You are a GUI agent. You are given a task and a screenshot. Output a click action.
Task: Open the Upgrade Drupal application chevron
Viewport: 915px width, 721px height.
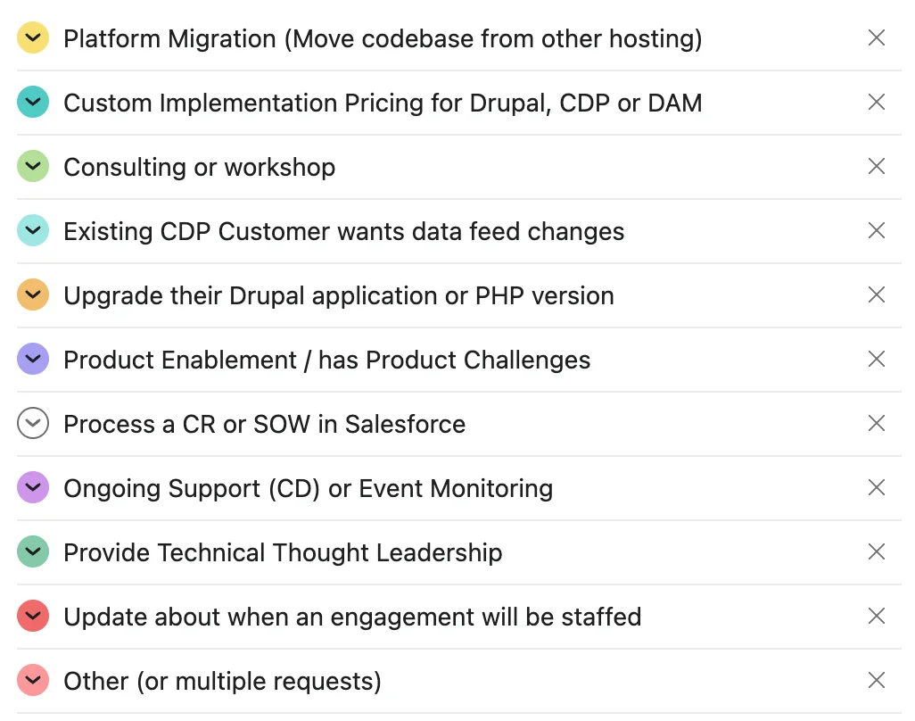(32, 294)
